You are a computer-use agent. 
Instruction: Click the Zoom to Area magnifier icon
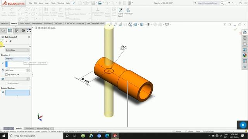coord(115,24)
